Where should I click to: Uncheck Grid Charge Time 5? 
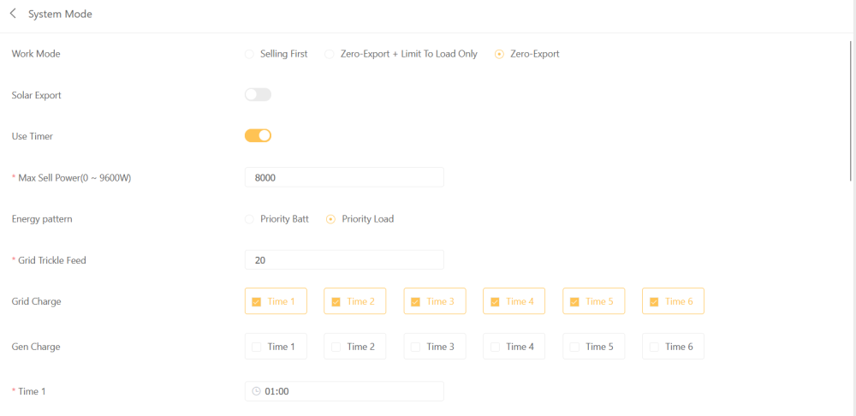click(x=593, y=301)
